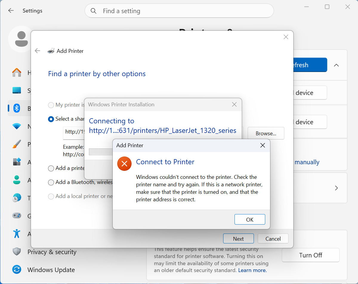Viewport: 358px width, 284px height.
Task: Open Privacy & security settings page
Action: click(x=52, y=252)
